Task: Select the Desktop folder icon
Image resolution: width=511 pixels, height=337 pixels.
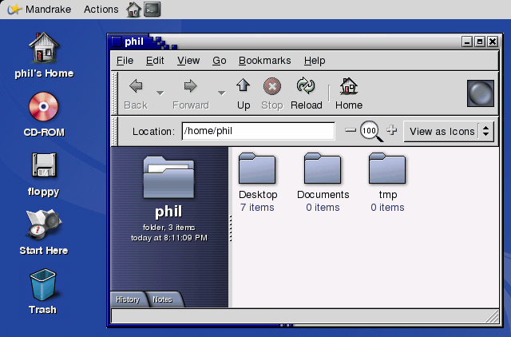Action: tap(257, 168)
